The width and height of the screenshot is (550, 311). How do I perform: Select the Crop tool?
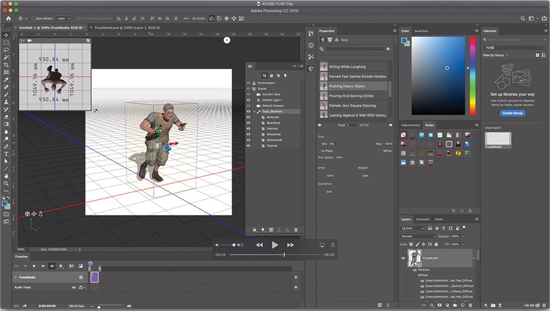coord(6,65)
